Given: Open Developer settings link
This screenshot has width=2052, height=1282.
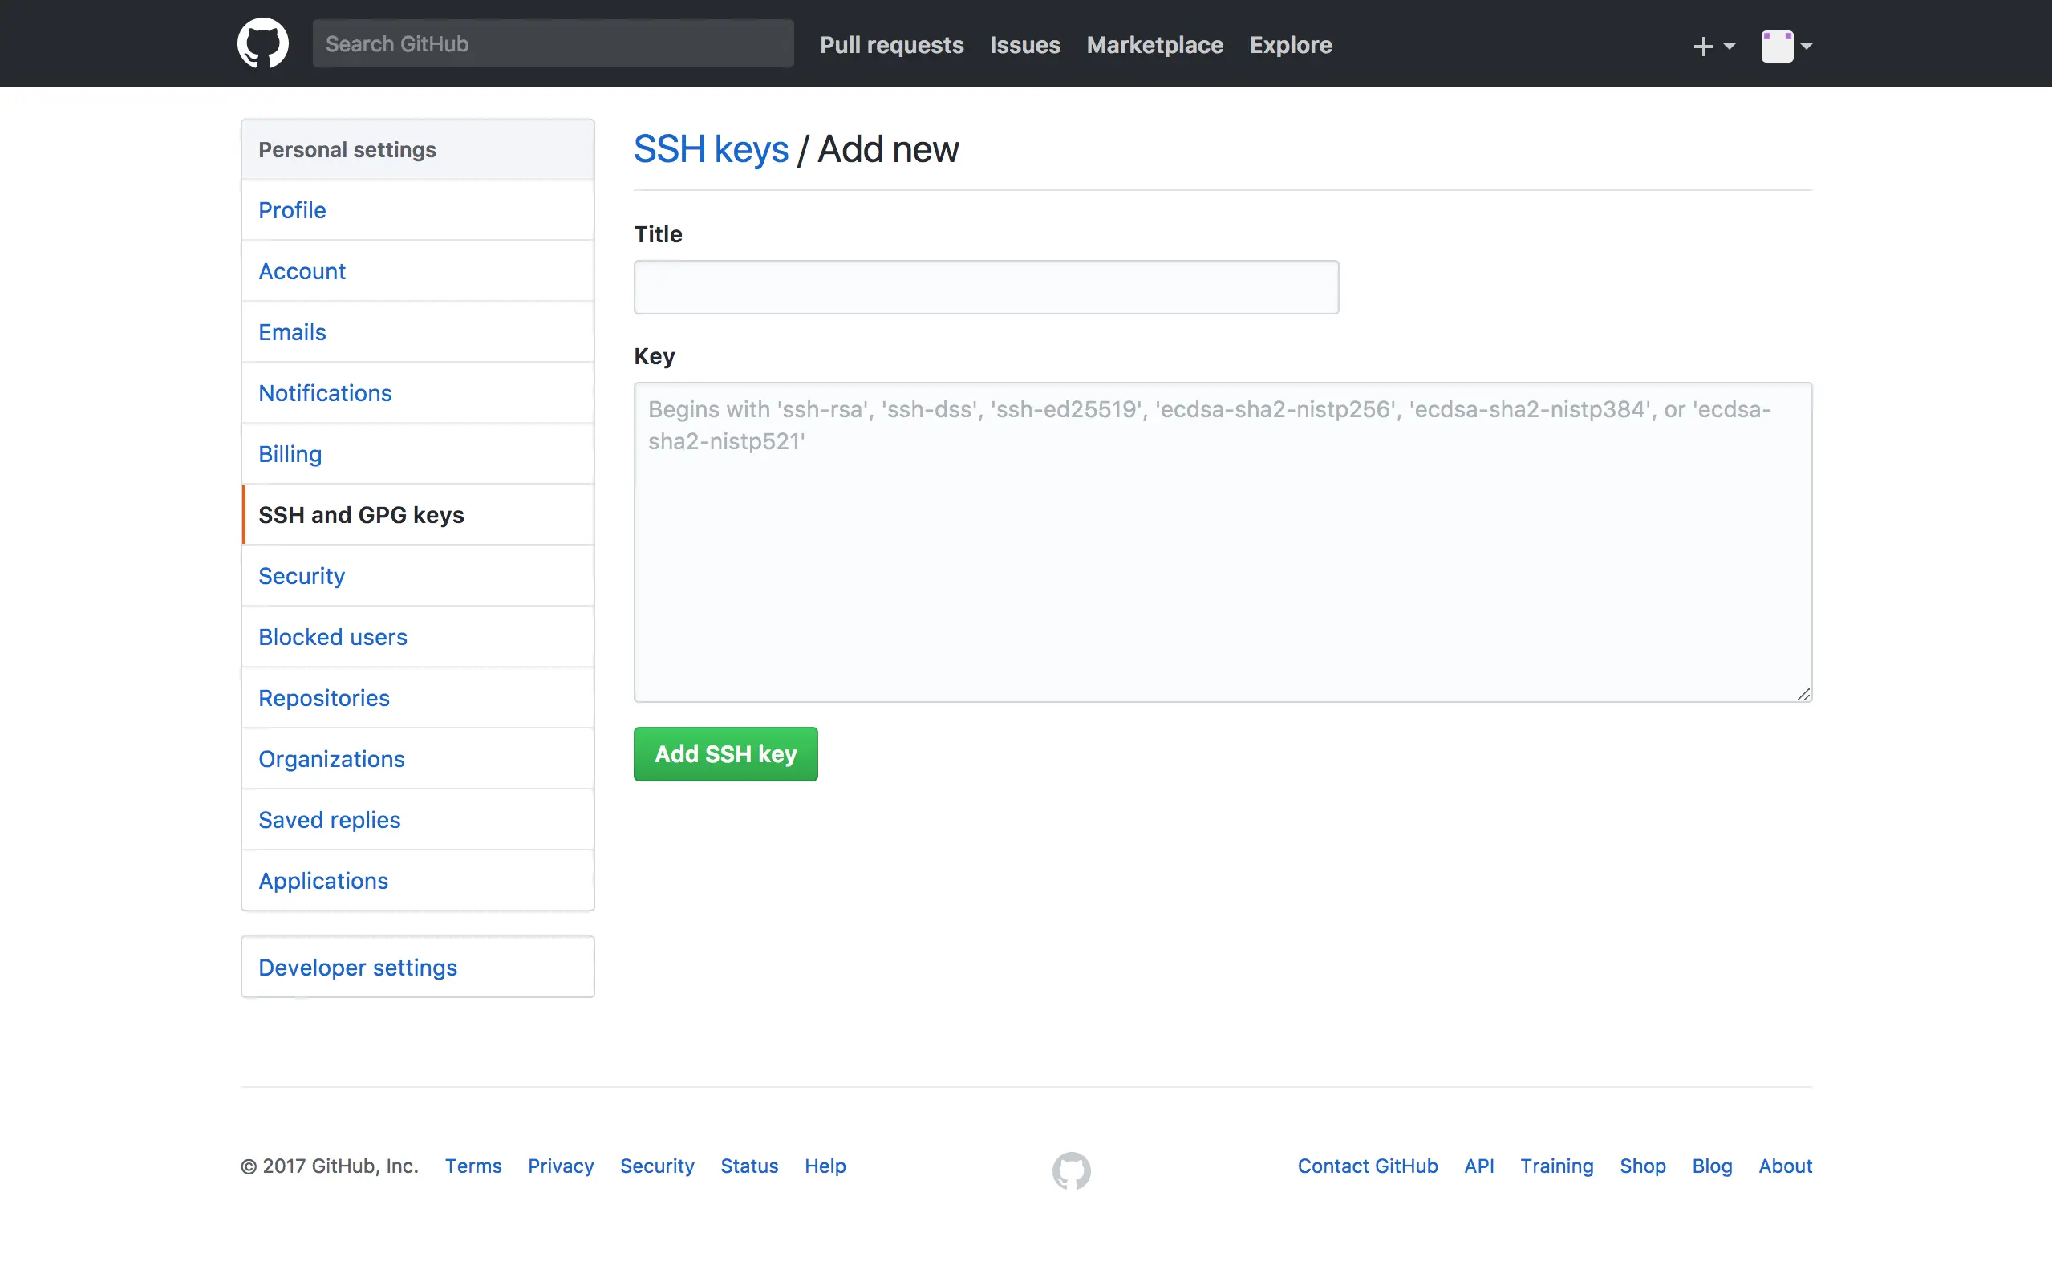Looking at the screenshot, I should (x=358, y=968).
